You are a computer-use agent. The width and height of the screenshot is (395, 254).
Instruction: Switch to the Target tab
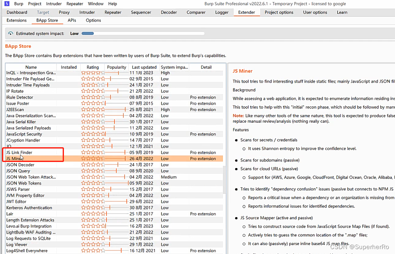43,12
